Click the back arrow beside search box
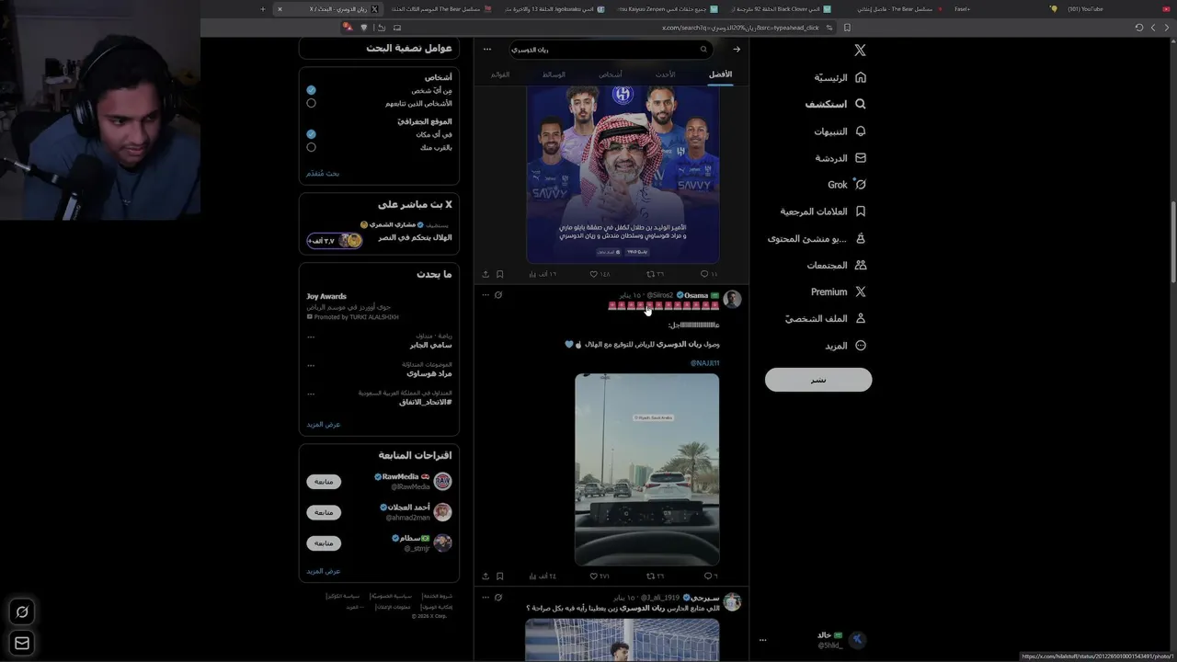Image resolution: width=1177 pixels, height=662 pixels. (x=736, y=50)
